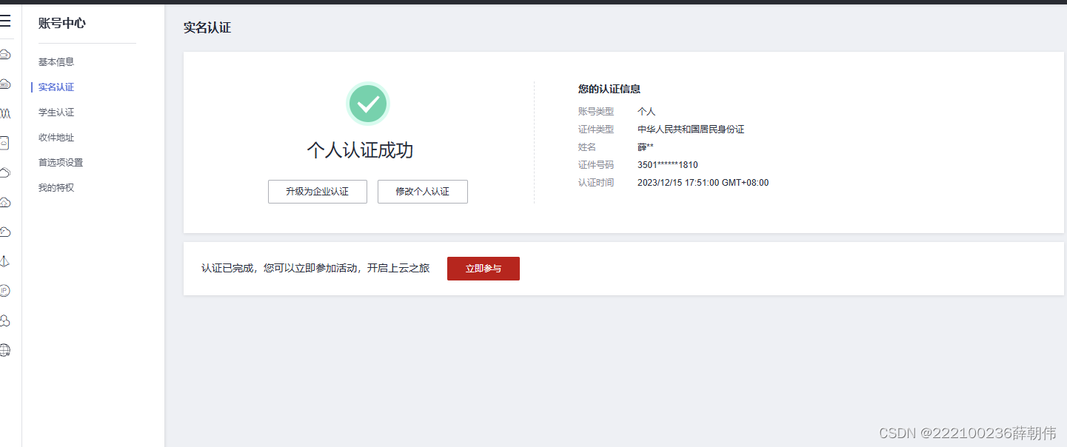Click the red 立即参与 button
This screenshot has height=447, width=1067.
(484, 269)
